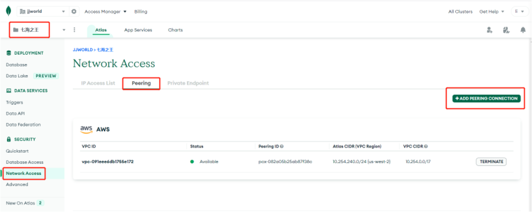Click the VPC ID column header
The height and width of the screenshot is (212, 532).
click(x=89, y=146)
